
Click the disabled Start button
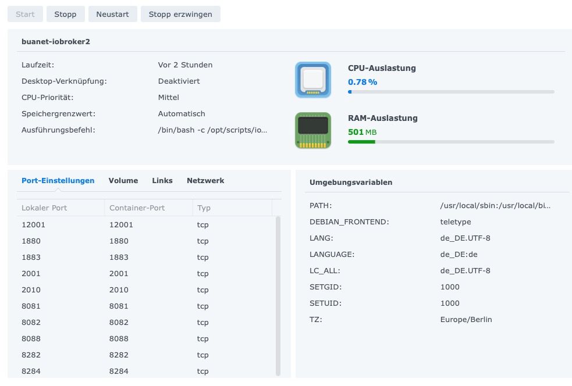[x=25, y=14]
